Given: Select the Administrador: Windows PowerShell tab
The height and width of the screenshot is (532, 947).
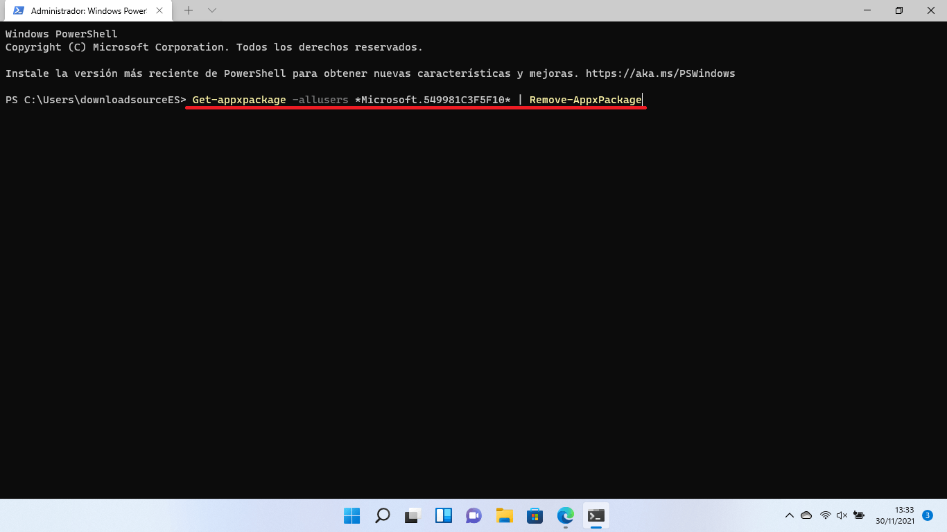Looking at the screenshot, I should (89, 11).
